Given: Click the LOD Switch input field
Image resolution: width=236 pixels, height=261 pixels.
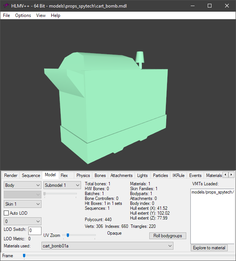Looking at the screenshot, I should point(35,231).
